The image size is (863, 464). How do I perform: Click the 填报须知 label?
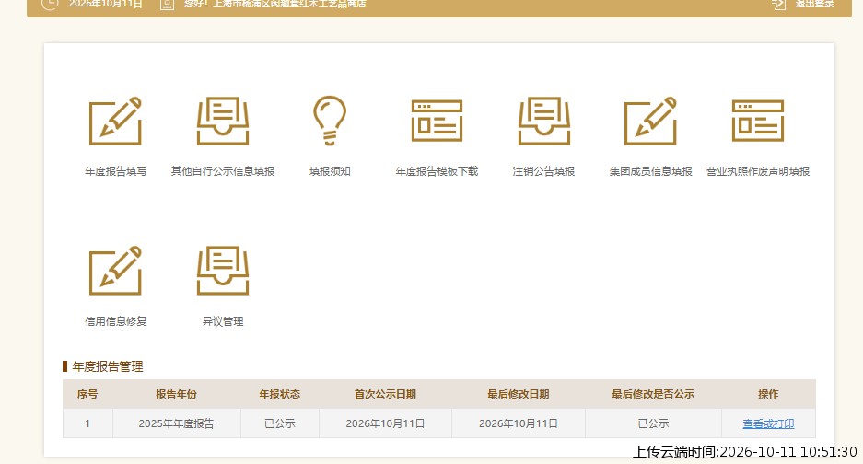tap(330, 171)
